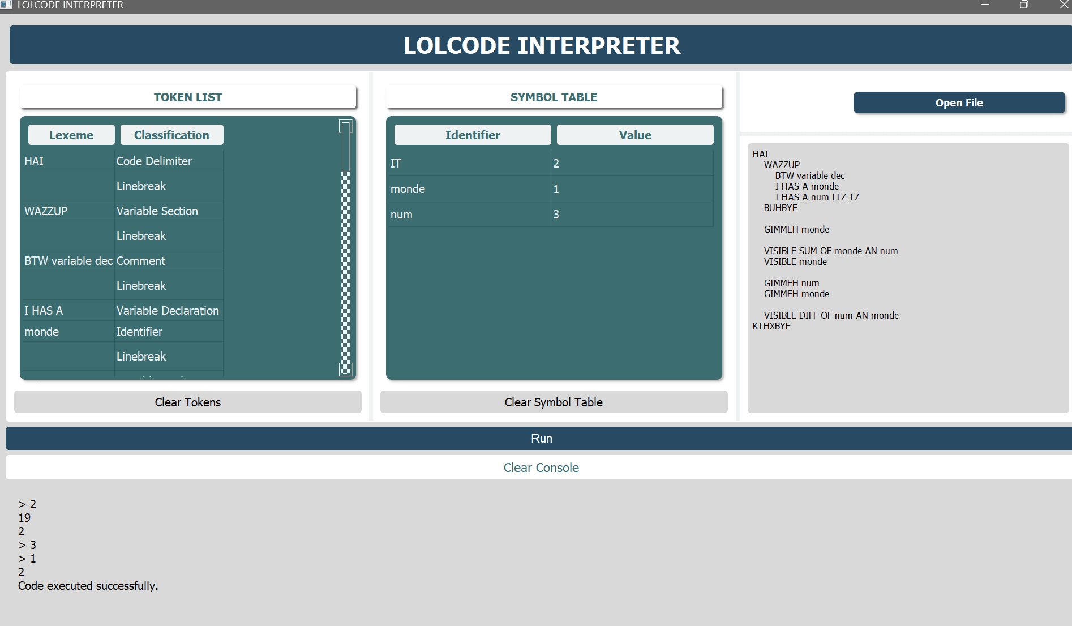Click the WAZZUP line in code editor
This screenshot has width=1072, height=626.
pos(782,165)
